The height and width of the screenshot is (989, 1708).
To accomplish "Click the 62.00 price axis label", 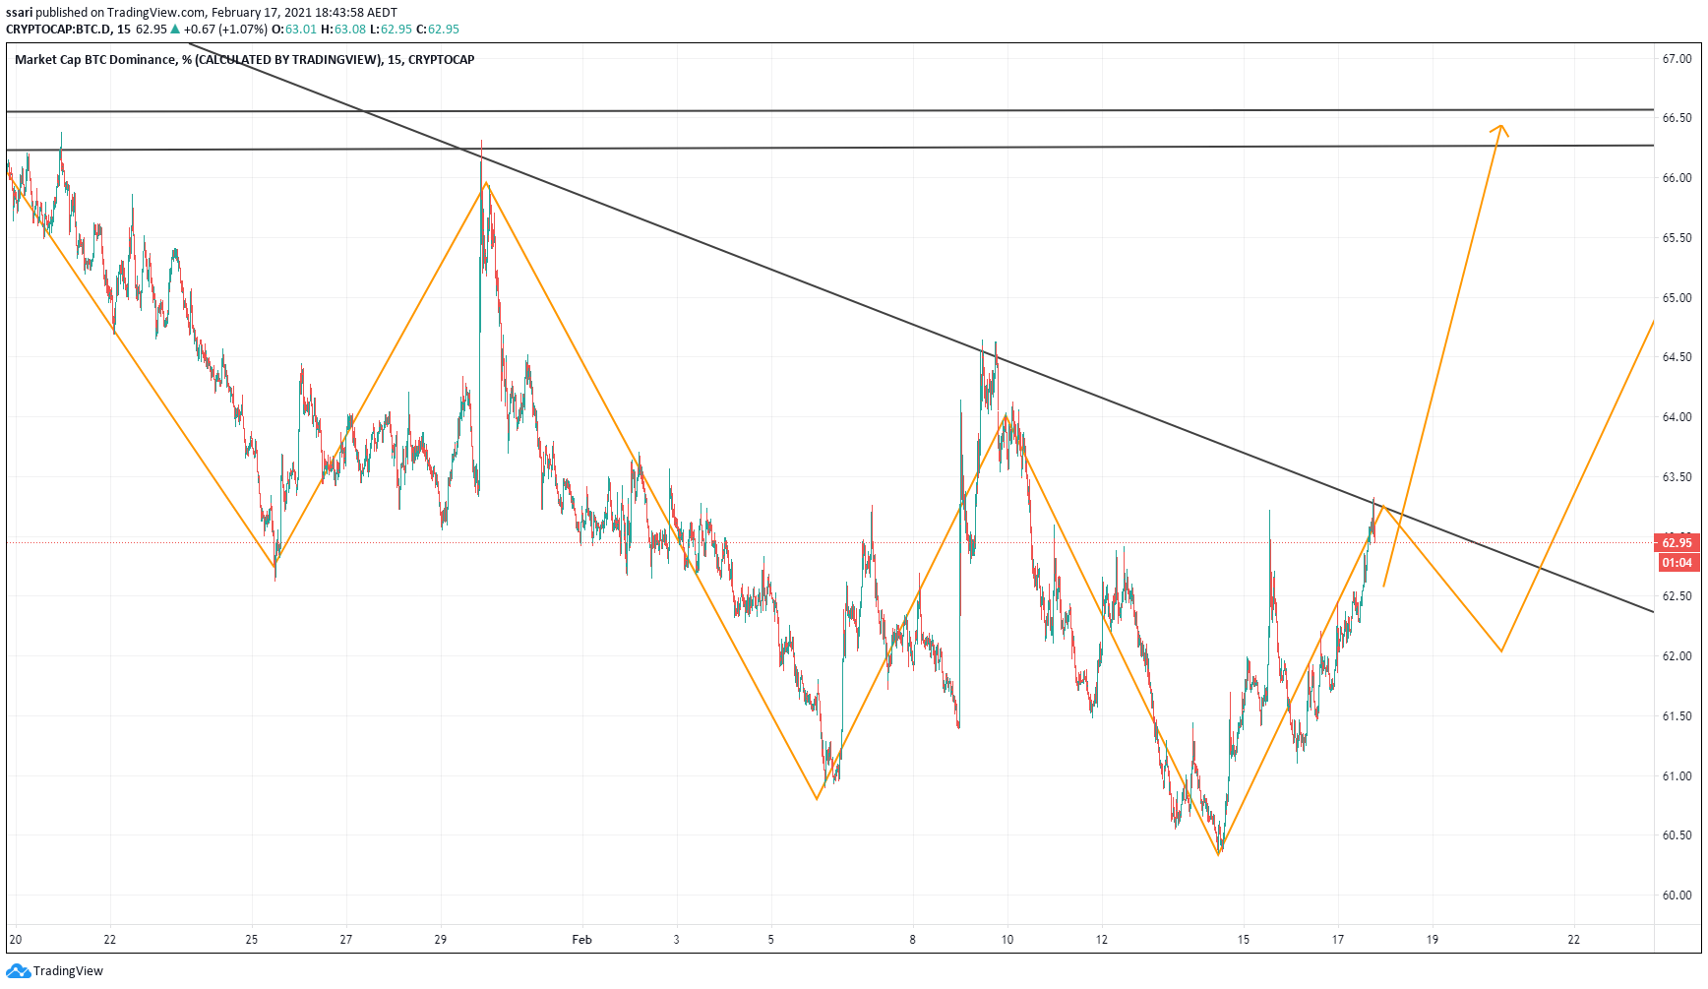I will [x=1677, y=656].
